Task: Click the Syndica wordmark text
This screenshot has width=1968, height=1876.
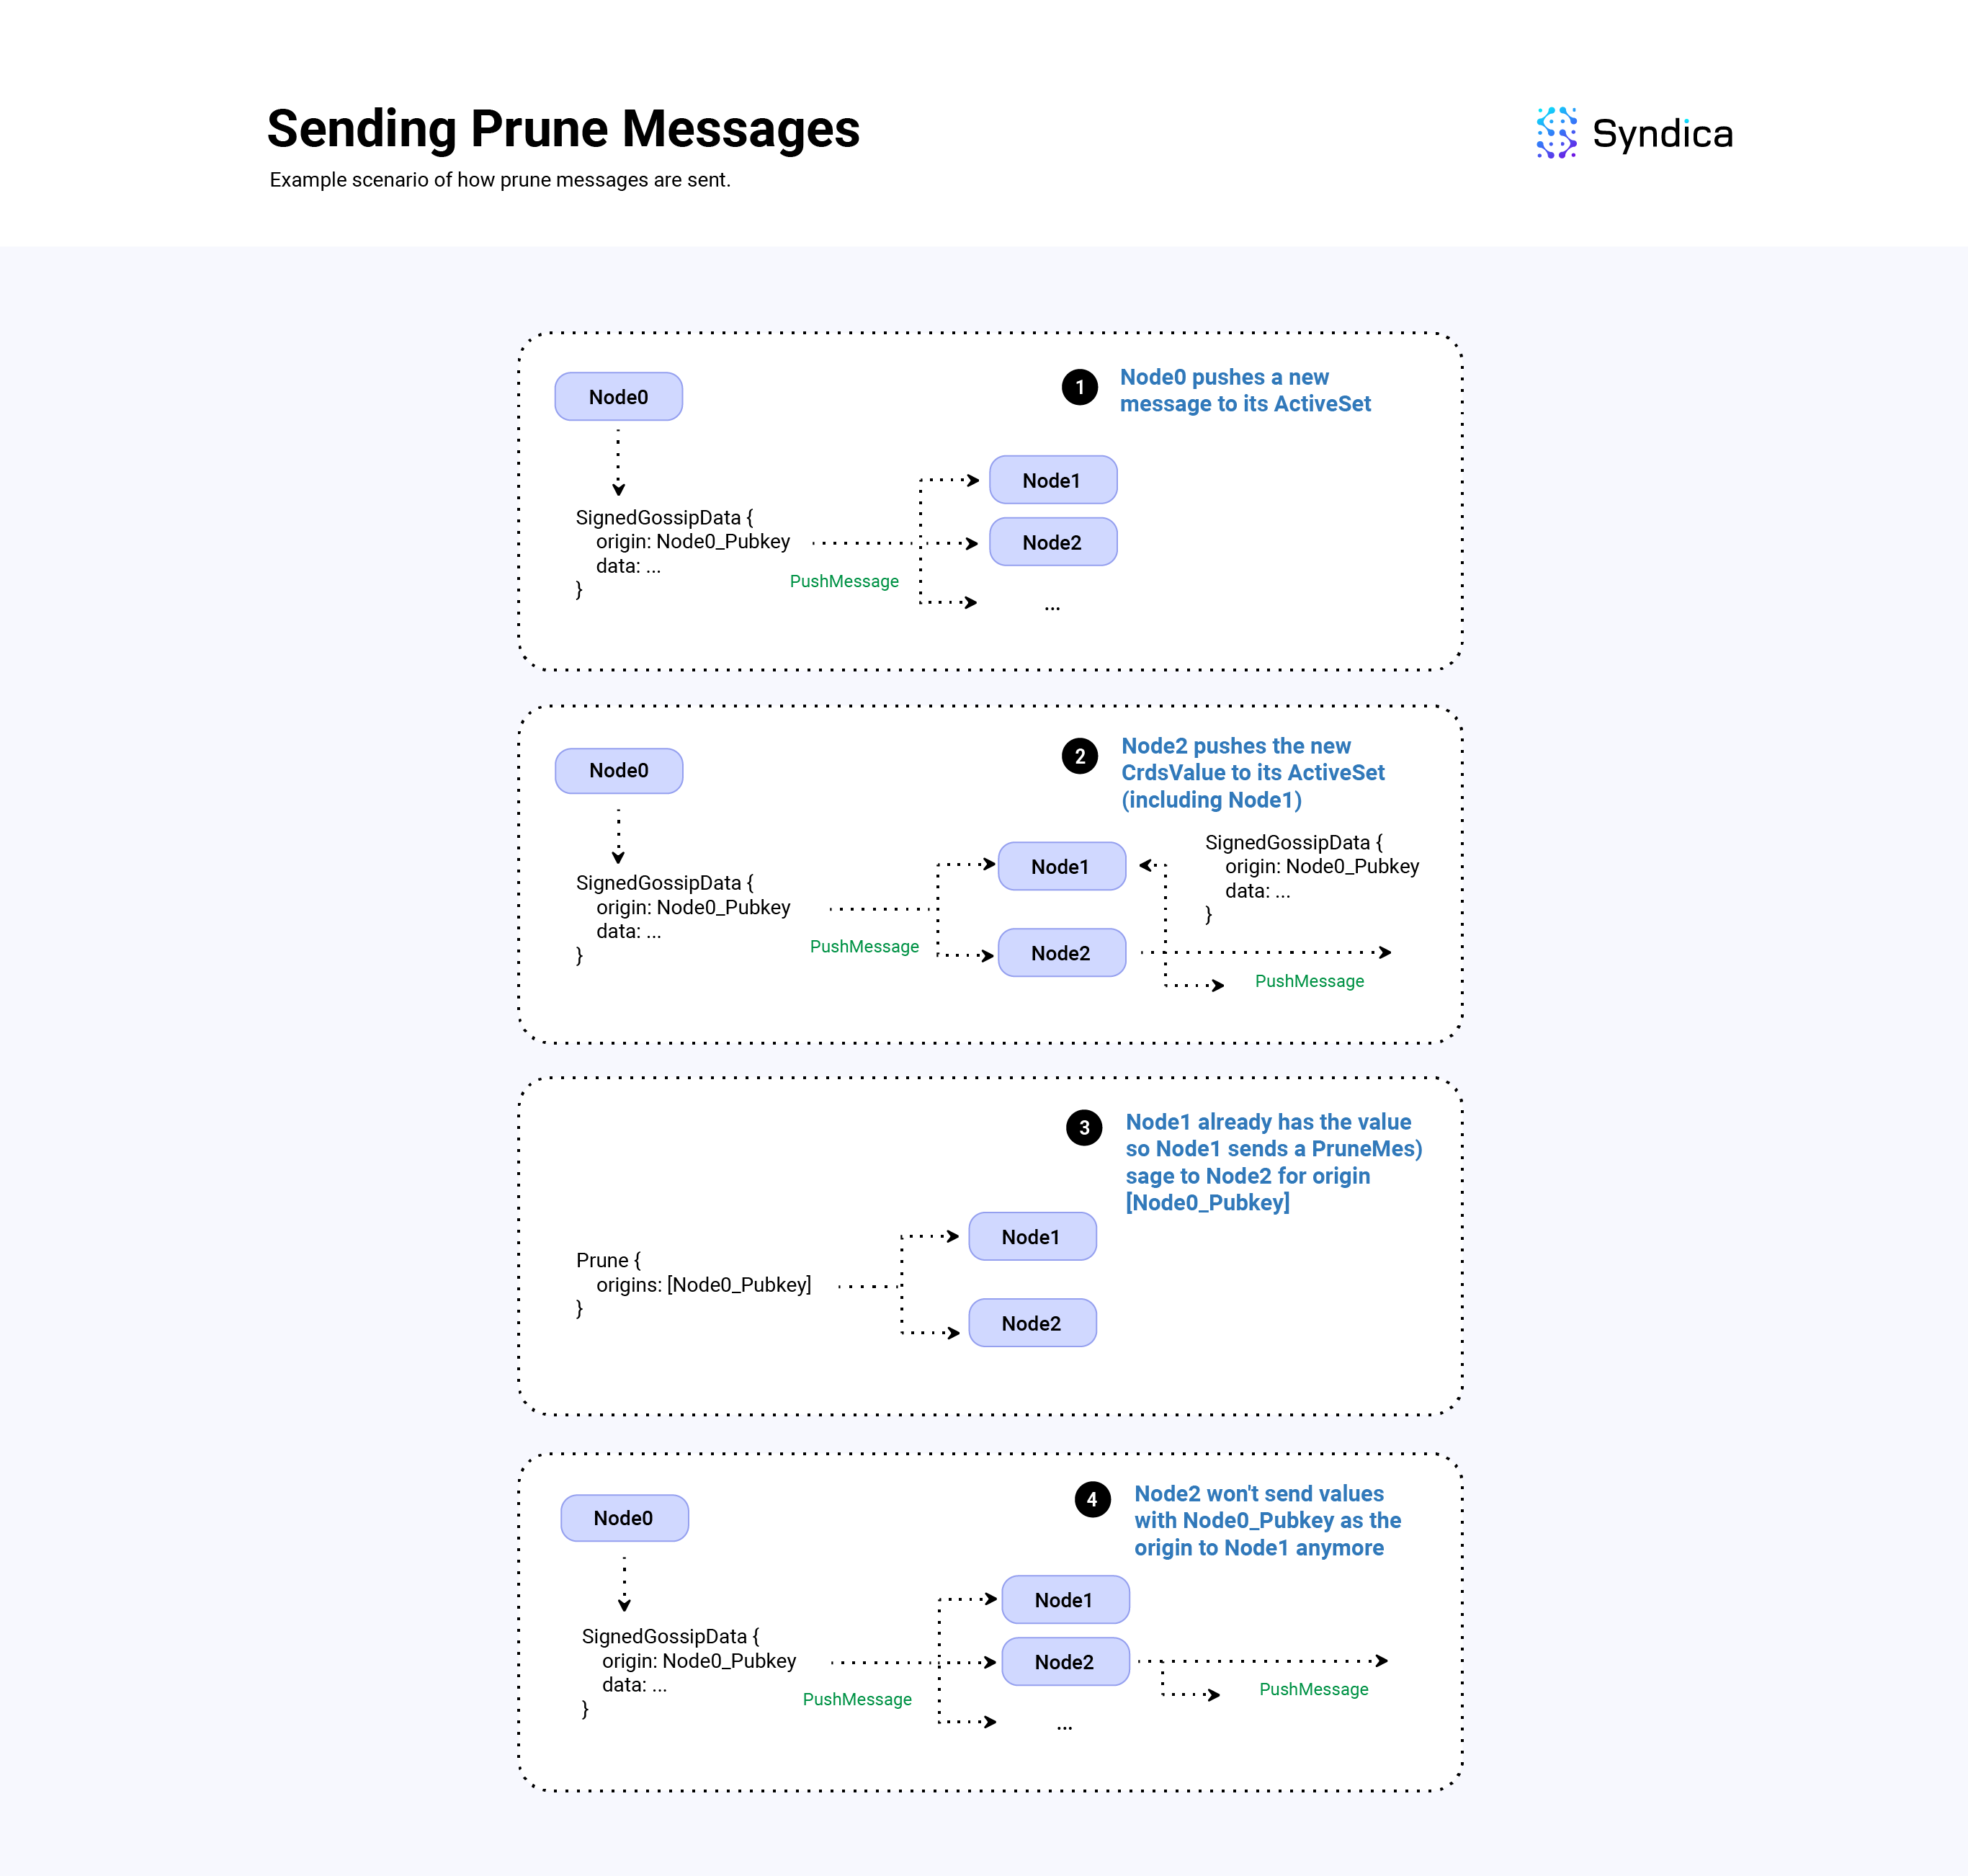Action: click(1662, 134)
